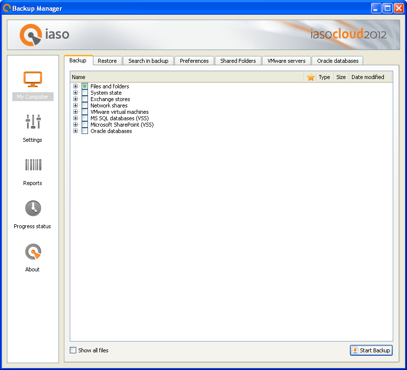Image resolution: width=407 pixels, height=370 pixels.
Task: Expand the VMware virtual machines node
Action: tap(75, 112)
